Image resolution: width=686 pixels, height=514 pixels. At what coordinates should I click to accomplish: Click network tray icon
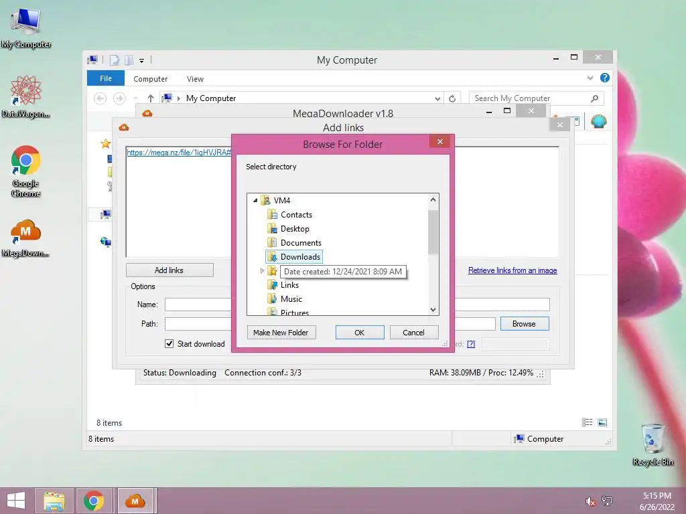tap(607, 501)
